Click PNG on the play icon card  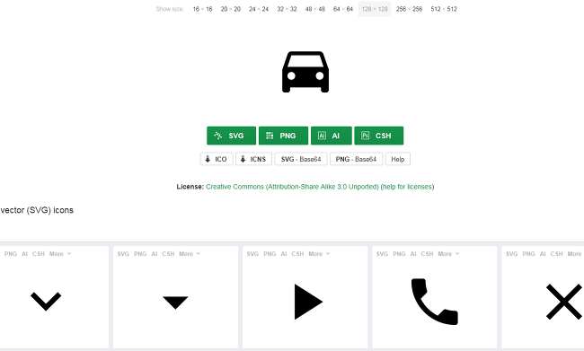click(x=270, y=254)
